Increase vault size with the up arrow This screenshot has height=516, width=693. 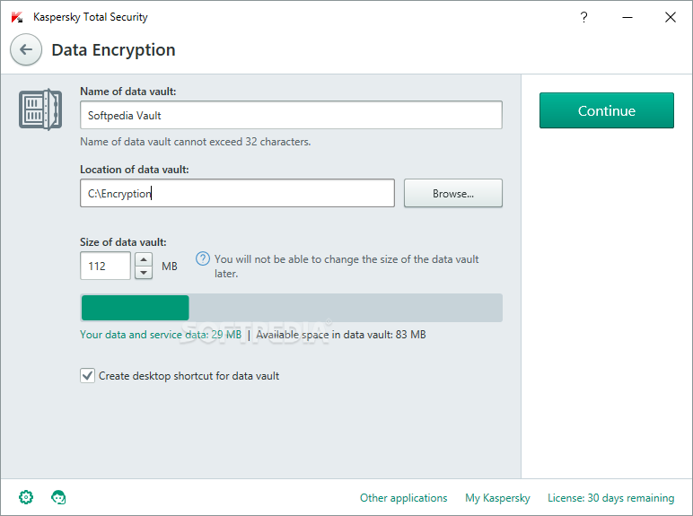[144, 258]
